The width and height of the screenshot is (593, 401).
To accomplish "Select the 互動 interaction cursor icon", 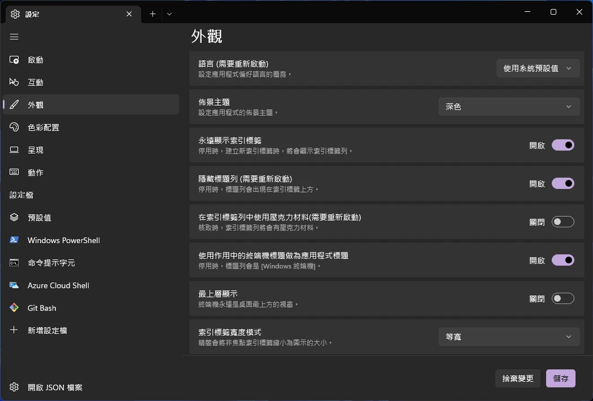I will point(15,82).
